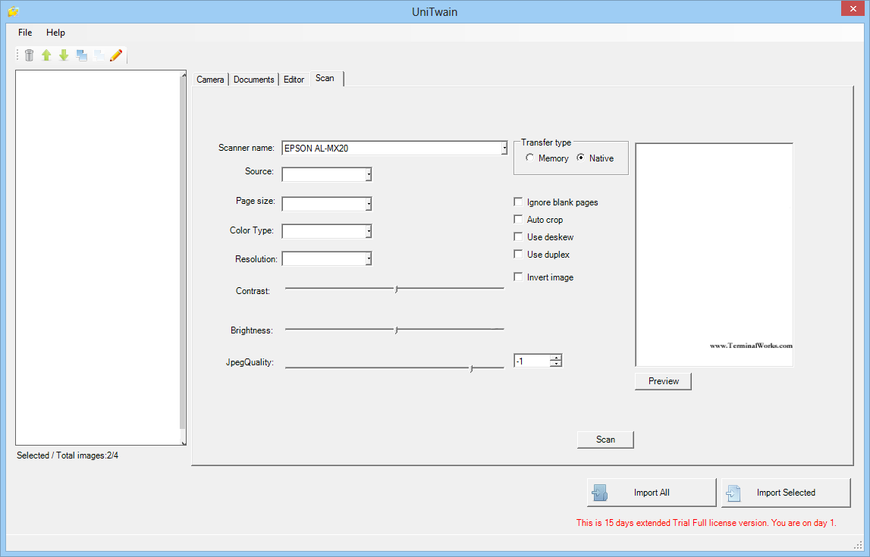The width and height of the screenshot is (870, 557).
Task: Expand the Color Type dropdown
Action: 369,231
